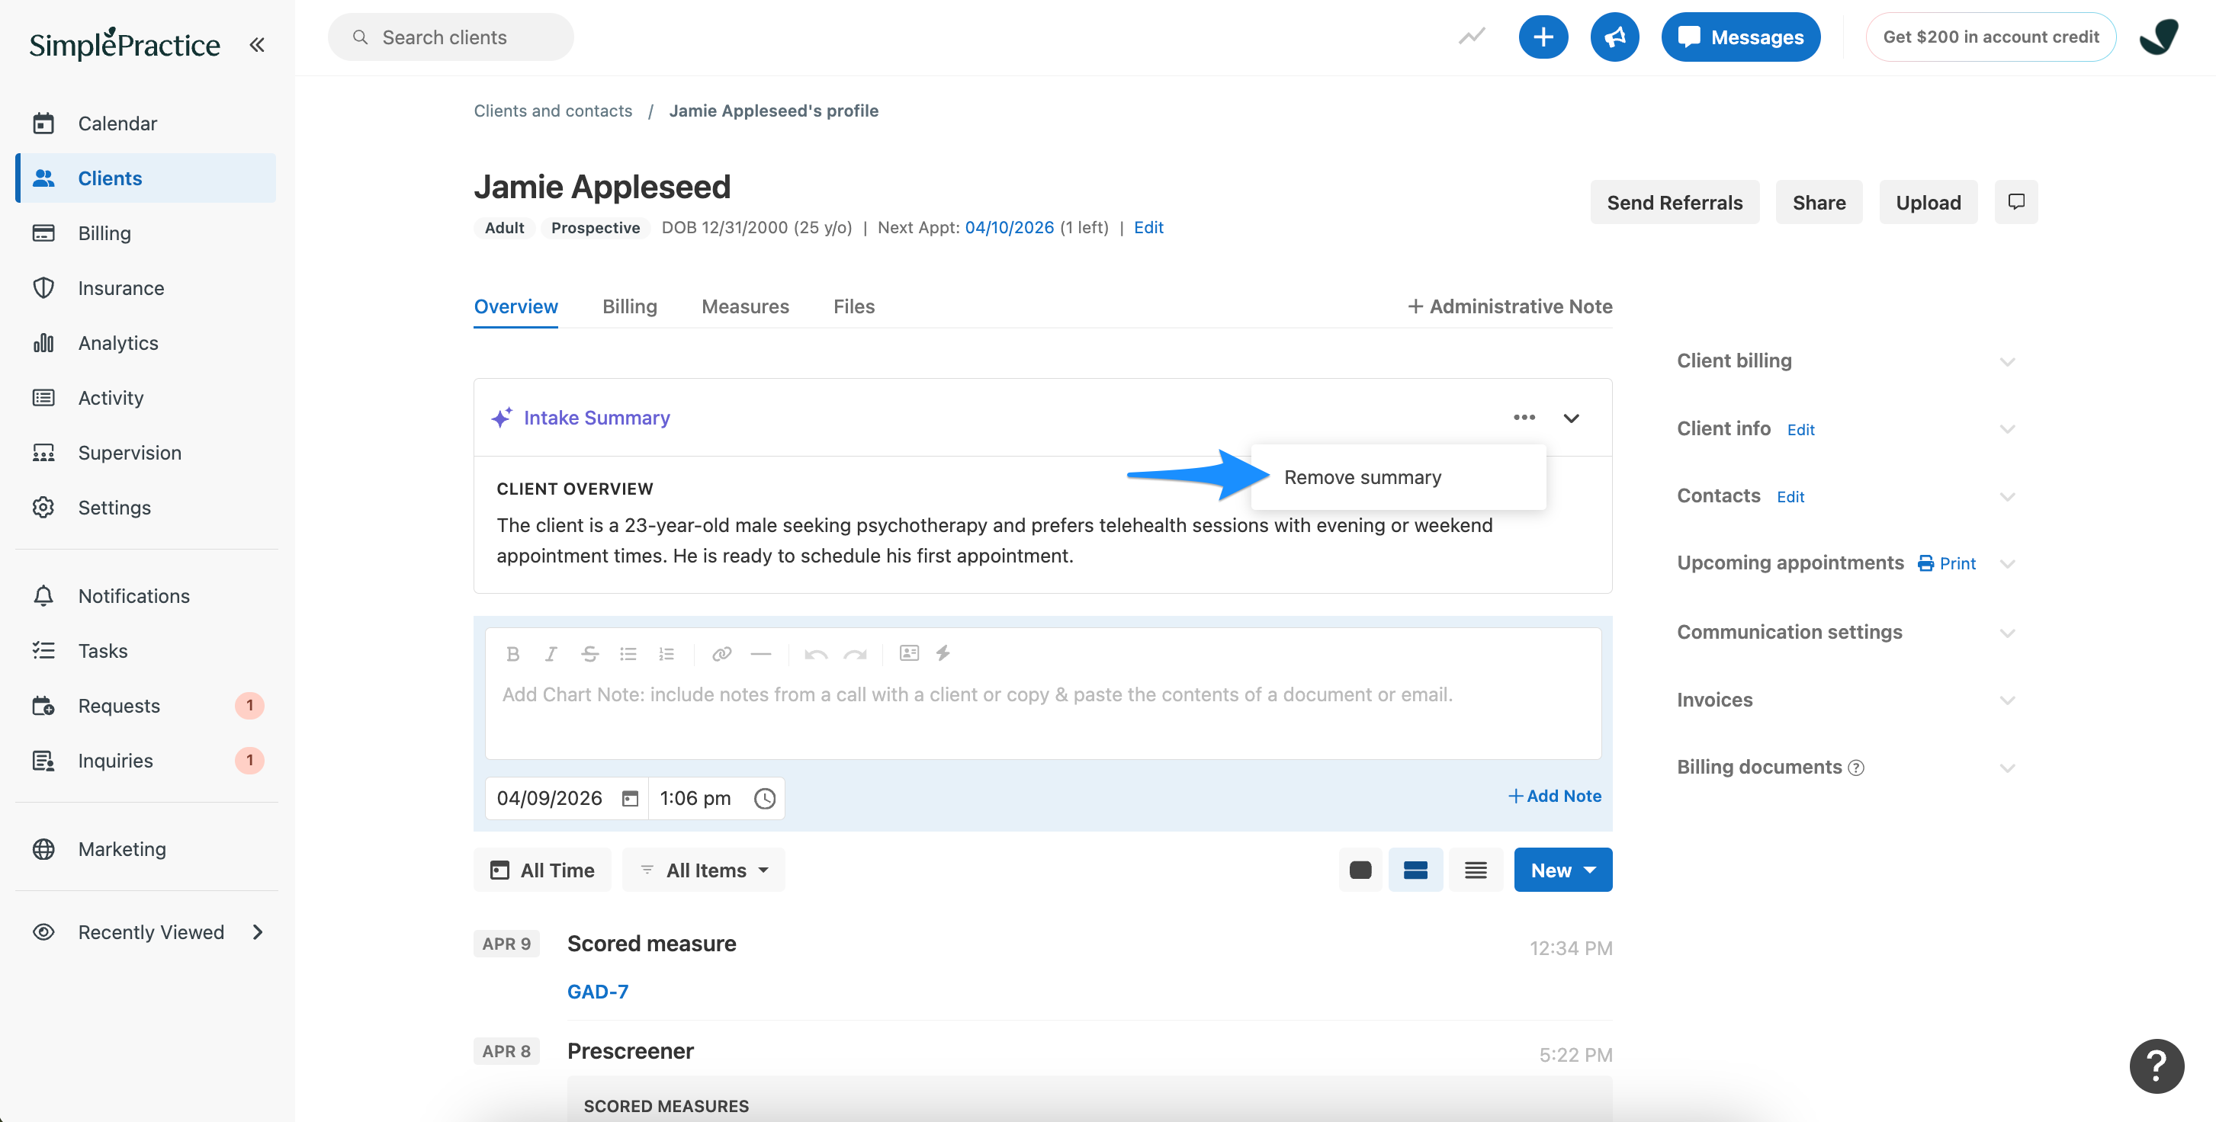Click Get $200 in account credit
Image resolution: width=2216 pixels, height=1122 pixels.
pyautogui.click(x=1990, y=37)
